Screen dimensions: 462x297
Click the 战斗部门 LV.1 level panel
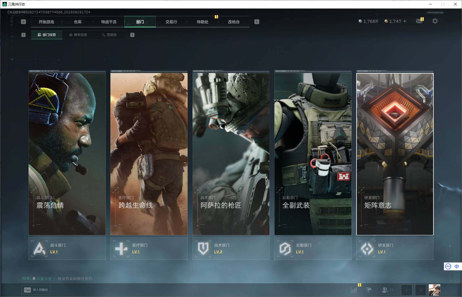[x=67, y=248]
